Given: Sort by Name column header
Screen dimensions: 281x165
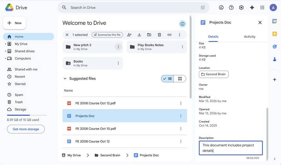Looking at the screenshot, I should coord(68,91).
